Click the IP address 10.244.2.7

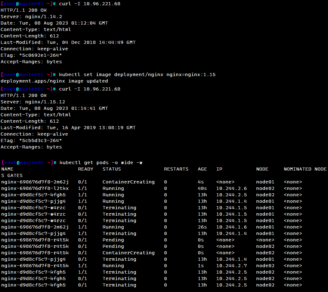(232, 266)
